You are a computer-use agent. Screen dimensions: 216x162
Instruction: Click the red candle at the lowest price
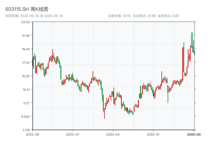(x=104, y=113)
